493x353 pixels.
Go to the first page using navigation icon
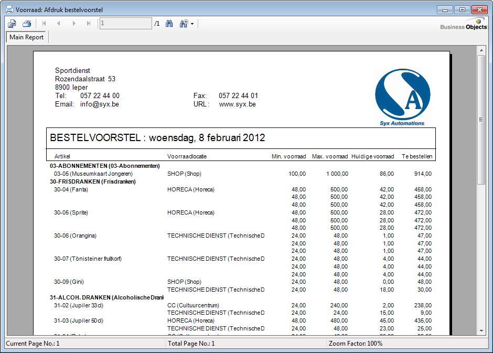(x=45, y=23)
